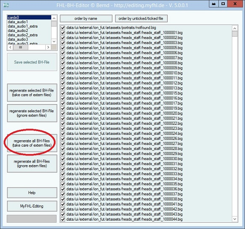Click order by unticked/ticked file button
245x229 pixels.
[141, 18]
